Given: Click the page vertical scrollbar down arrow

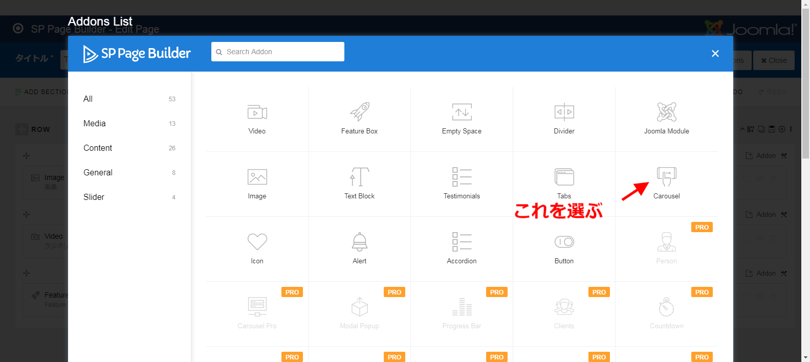Looking at the screenshot, I should pos(806,357).
